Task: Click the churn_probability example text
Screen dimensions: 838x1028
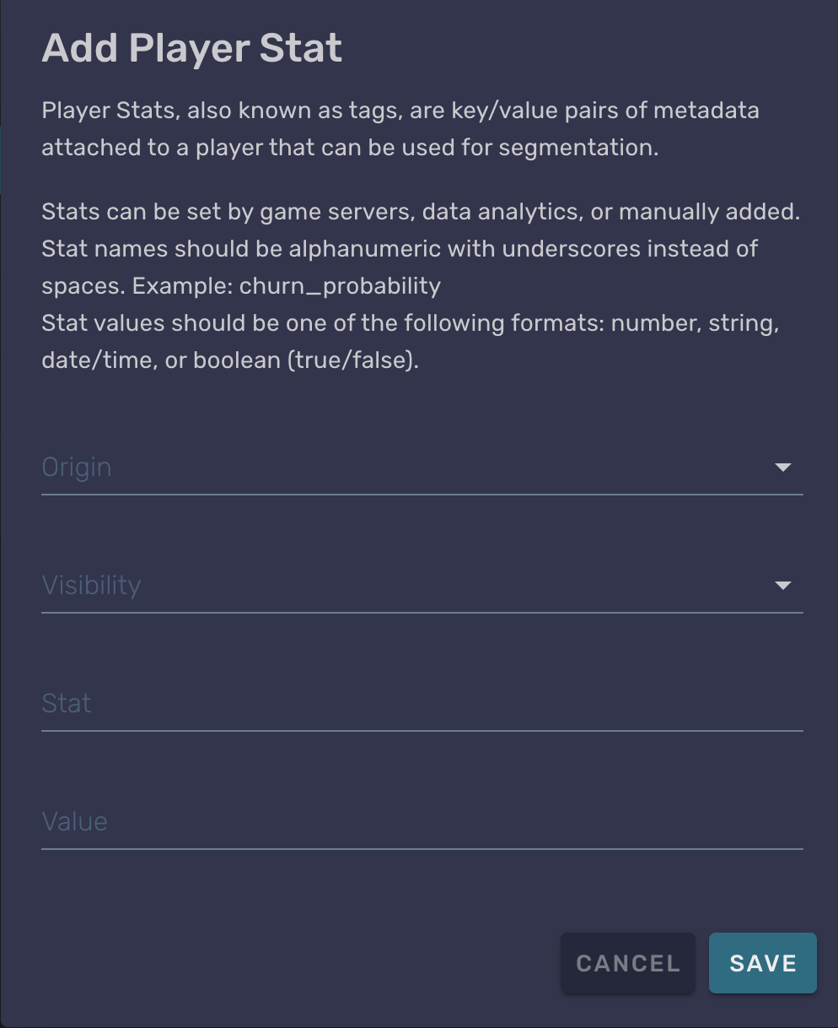Action: (340, 286)
